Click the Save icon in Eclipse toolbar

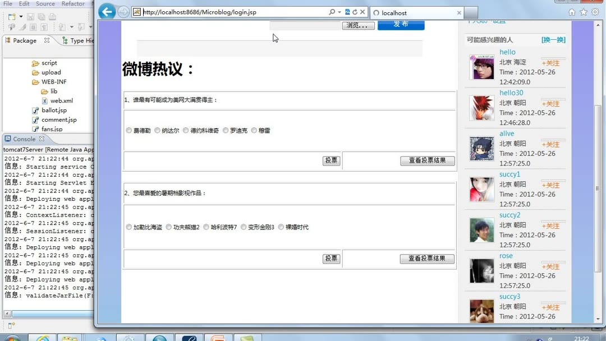(x=30, y=17)
